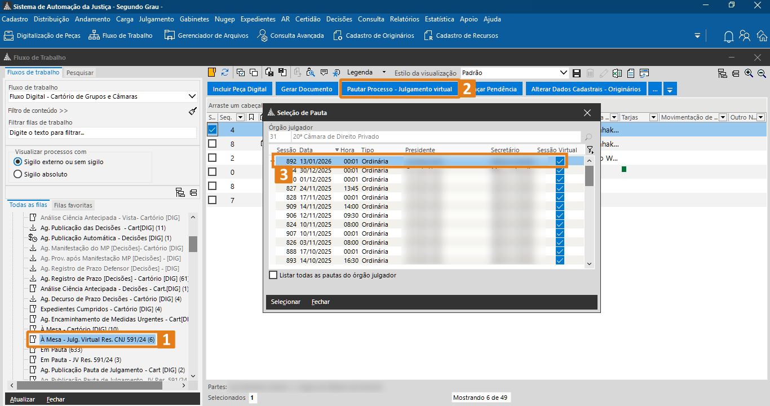Click the zoom in magnifier icon
The height and width of the screenshot is (406, 770).
(749, 73)
